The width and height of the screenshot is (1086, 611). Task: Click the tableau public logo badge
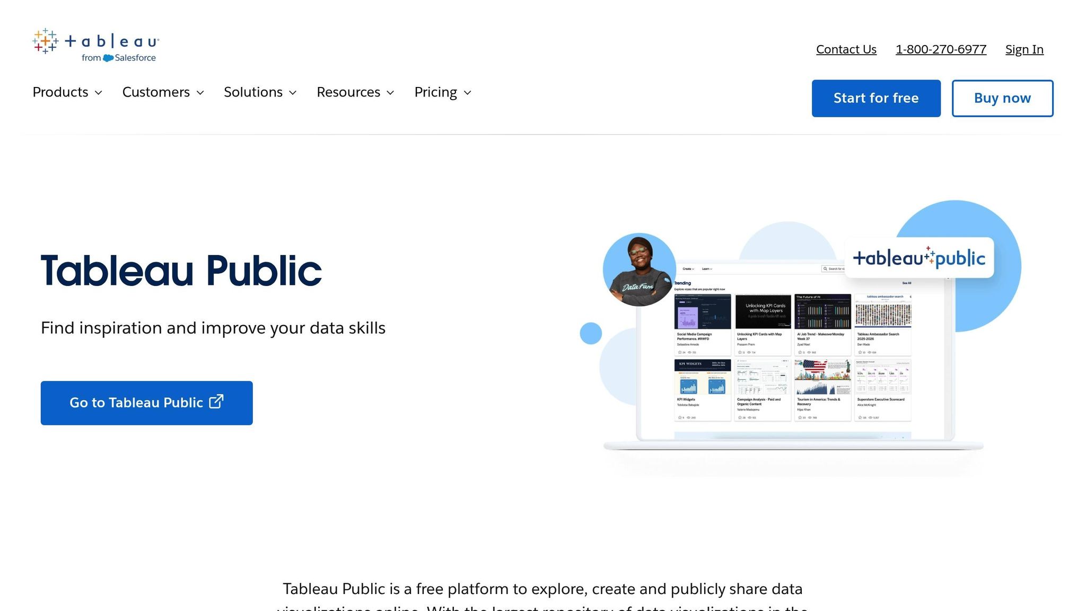coord(919,258)
